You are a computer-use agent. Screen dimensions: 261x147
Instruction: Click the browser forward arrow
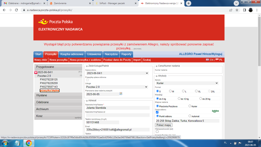pyautogui.click(x=10, y=10)
